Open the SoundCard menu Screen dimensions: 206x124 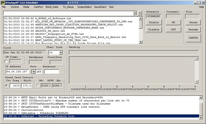(x=100, y=7)
